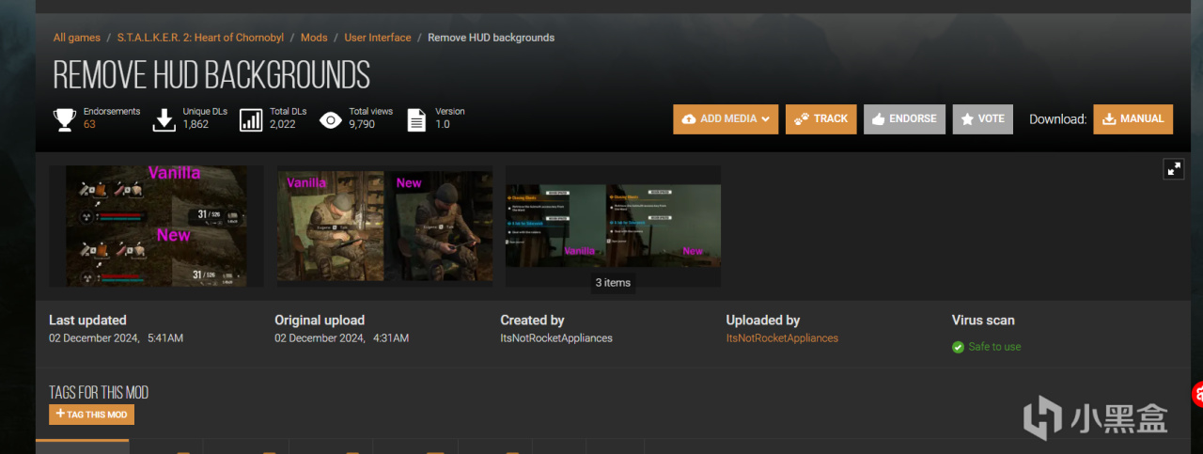Start the Manual download

(1133, 119)
